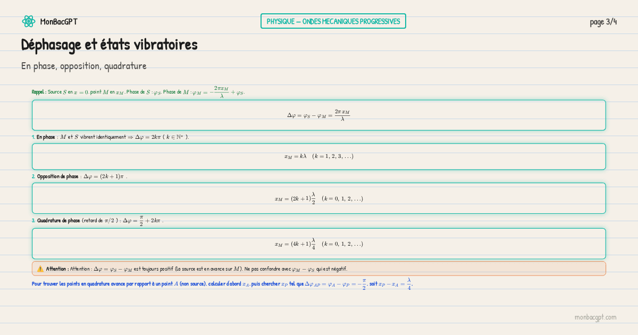Click the heading 3. Quadrature de phase
Viewport: 638px width, 335px height.
tap(58, 221)
